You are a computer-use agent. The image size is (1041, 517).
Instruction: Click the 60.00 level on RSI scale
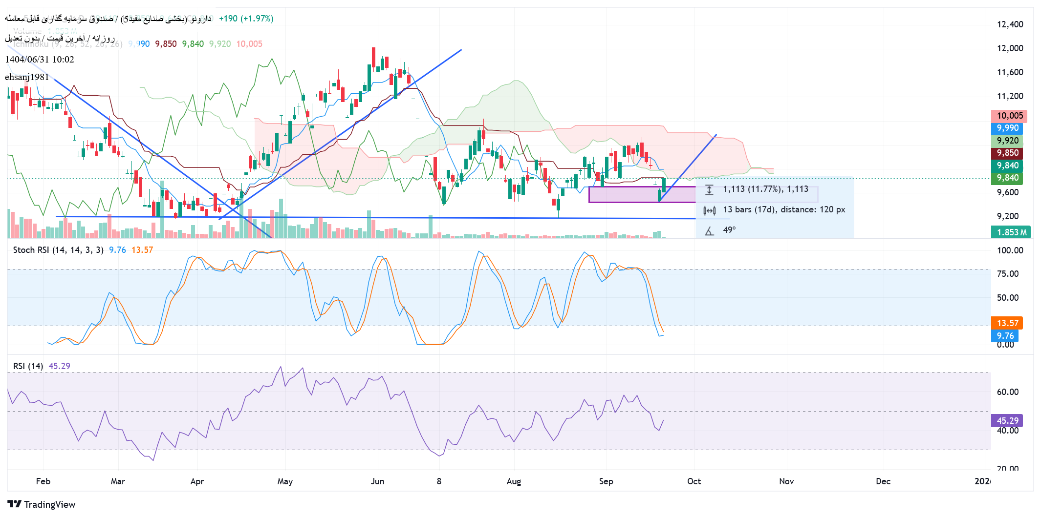[1008, 392]
